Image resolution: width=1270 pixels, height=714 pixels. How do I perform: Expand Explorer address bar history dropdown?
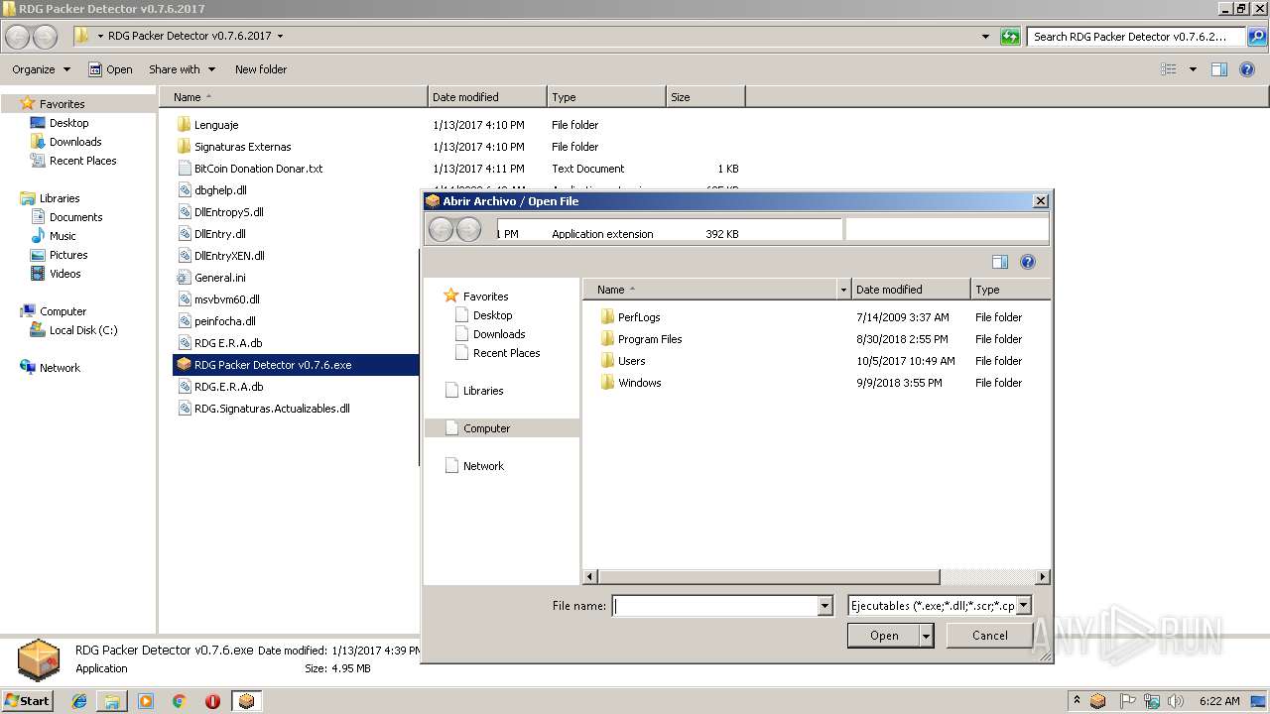985,37
